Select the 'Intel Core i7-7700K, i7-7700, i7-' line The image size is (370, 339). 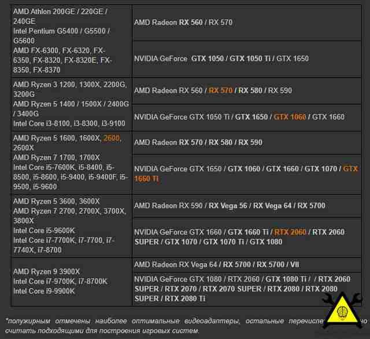[64, 240]
